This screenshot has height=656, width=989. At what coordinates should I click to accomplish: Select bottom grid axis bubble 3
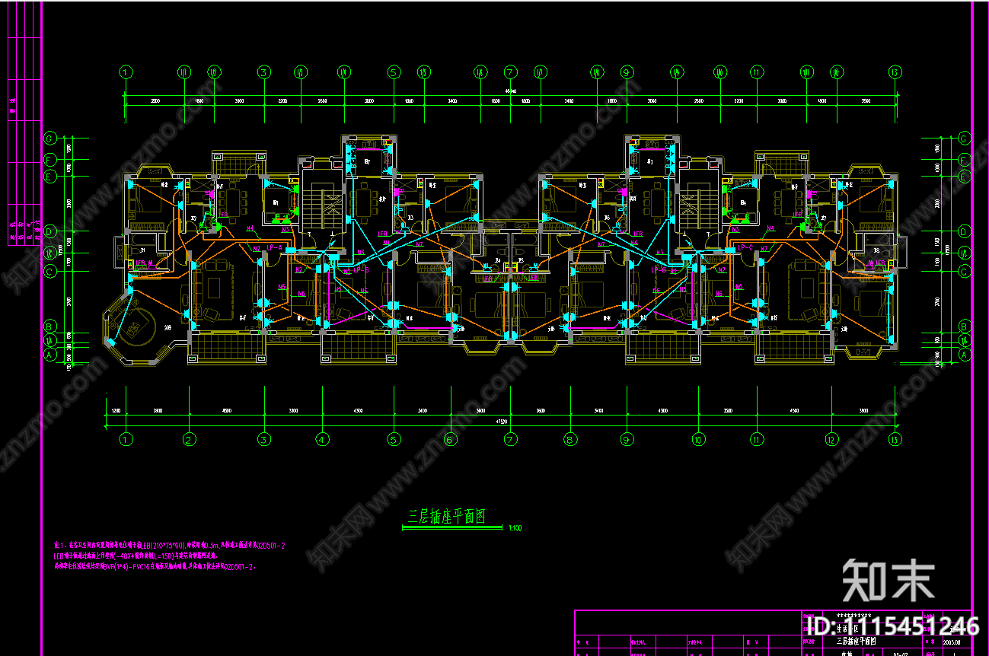263,439
